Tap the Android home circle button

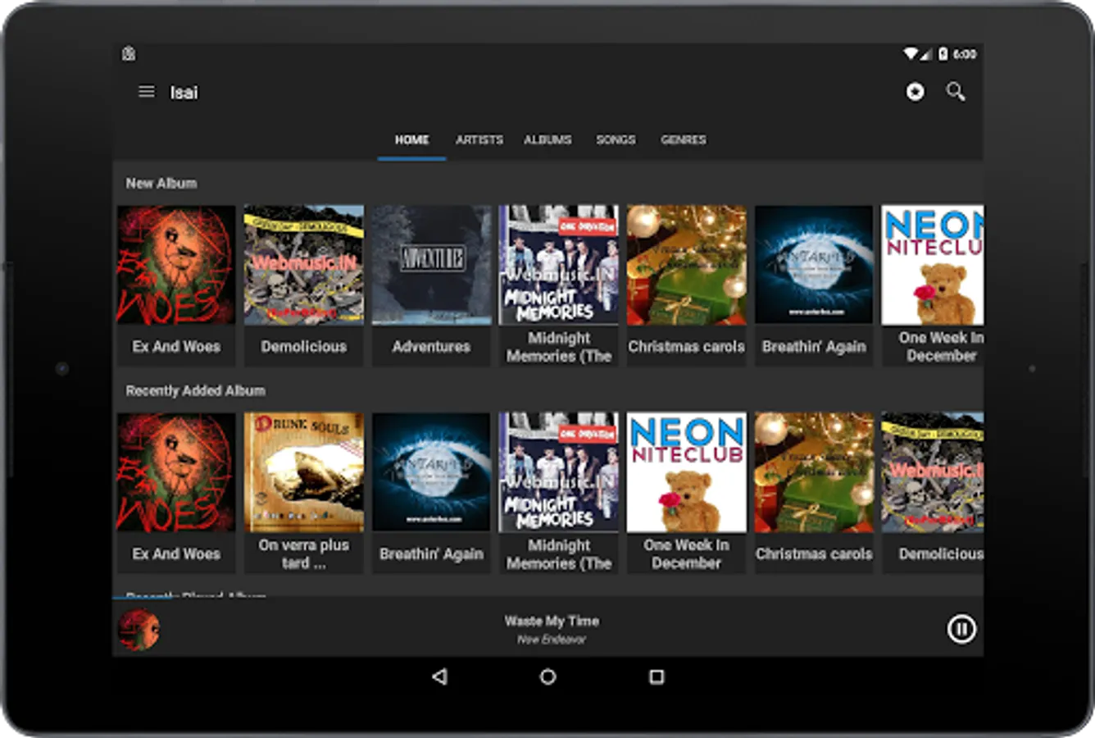click(x=547, y=676)
